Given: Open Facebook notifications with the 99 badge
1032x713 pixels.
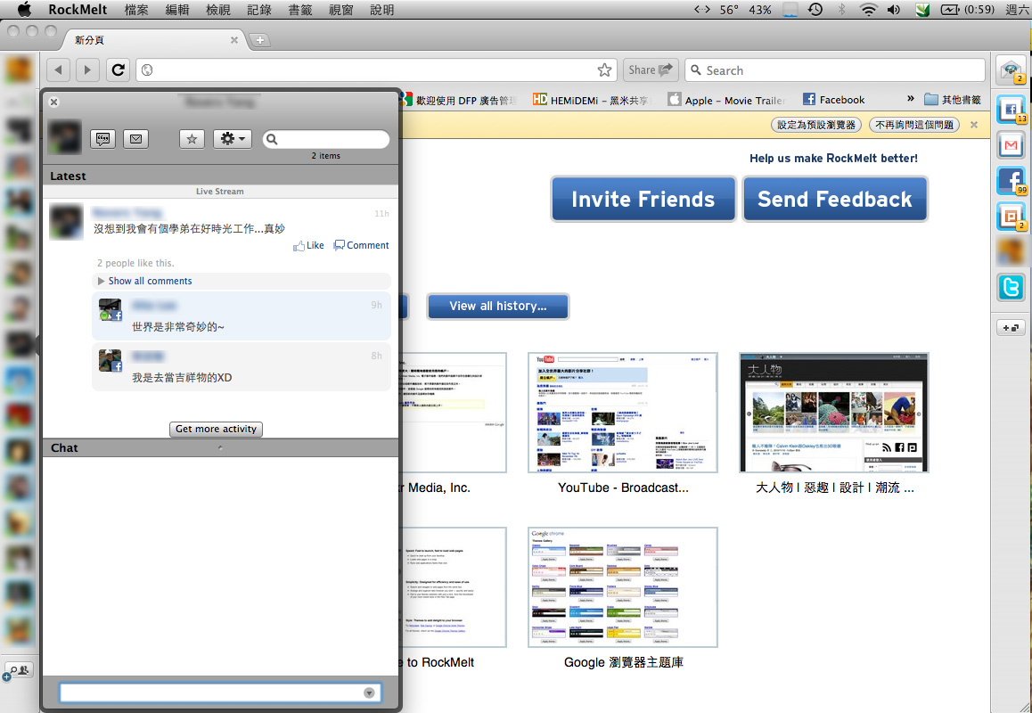Looking at the screenshot, I should 1011,181.
